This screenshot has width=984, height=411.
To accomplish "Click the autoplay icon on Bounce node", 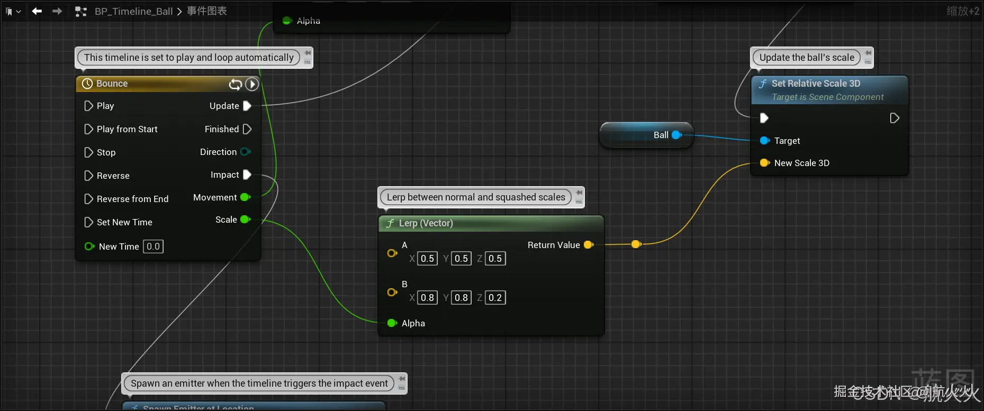I will click(252, 84).
